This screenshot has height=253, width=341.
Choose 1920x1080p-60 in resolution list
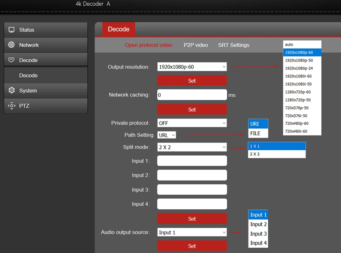tap(302, 52)
